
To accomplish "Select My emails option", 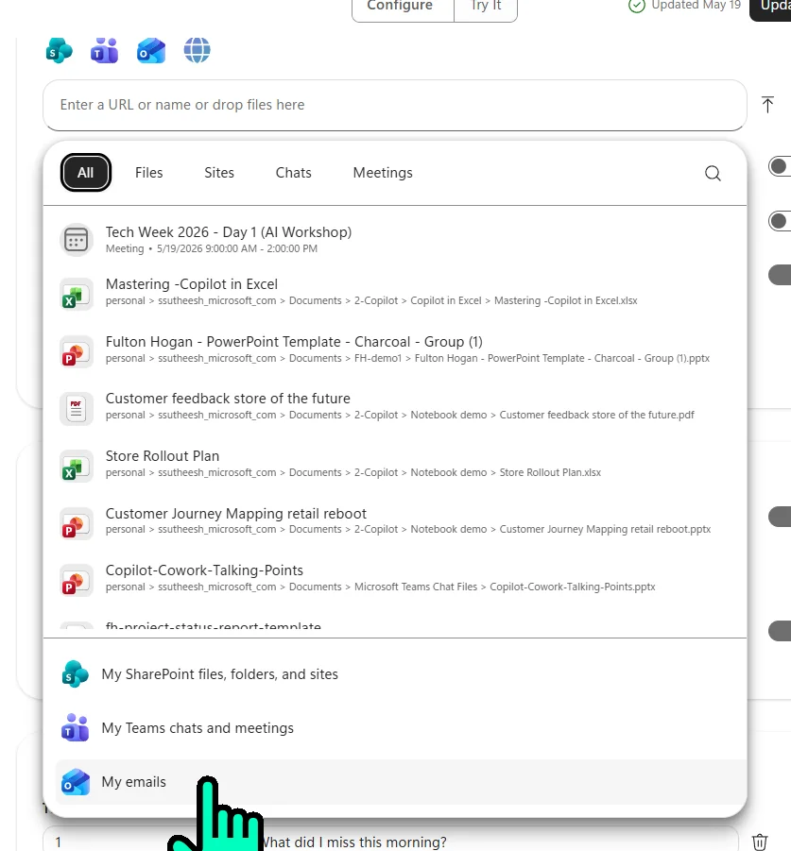I will pyautogui.click(x=401, y=782).
